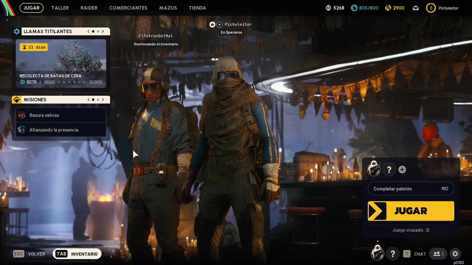Go to previous Llamas Titilantes page arrow
Viewport: 472px width, 265px height.
[x=88, y=31]
